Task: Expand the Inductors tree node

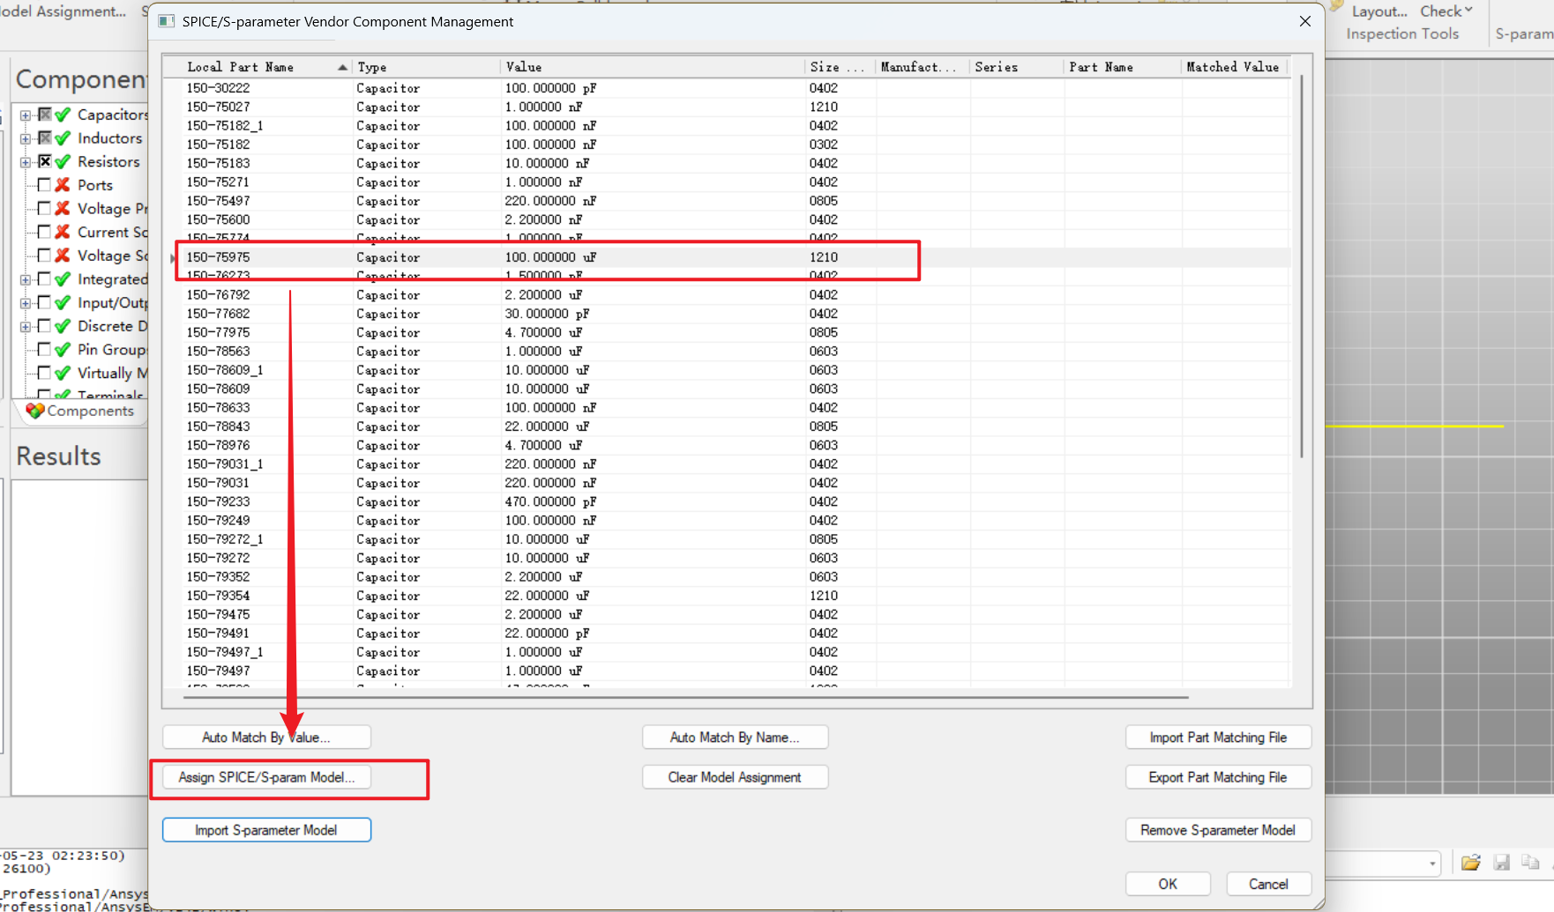Action: (26, 139)
